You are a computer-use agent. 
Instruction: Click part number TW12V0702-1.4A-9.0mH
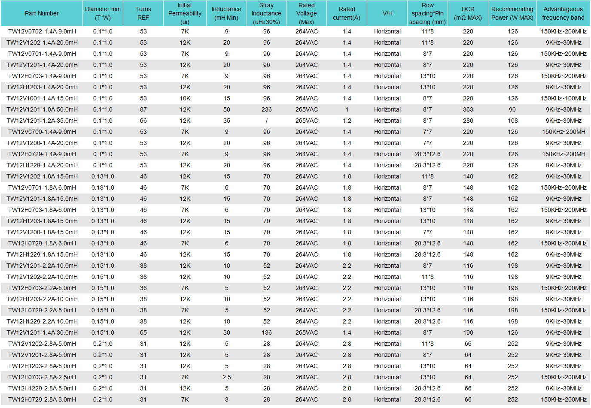[42, 31]
